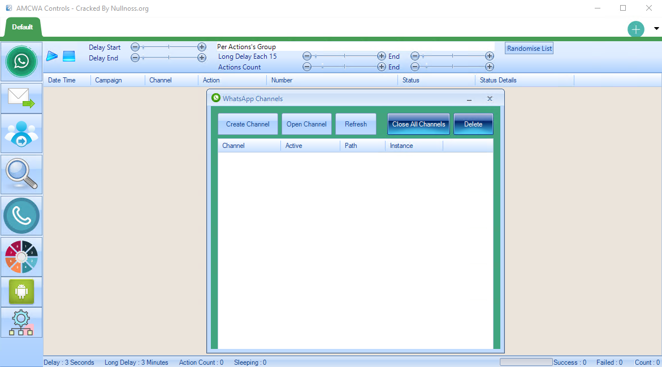662x367 pixels.
Task: Click the 'Failed : 0' status text
Action: pos(609,362)
